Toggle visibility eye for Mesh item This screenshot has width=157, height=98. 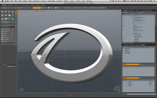pos(123,25)
